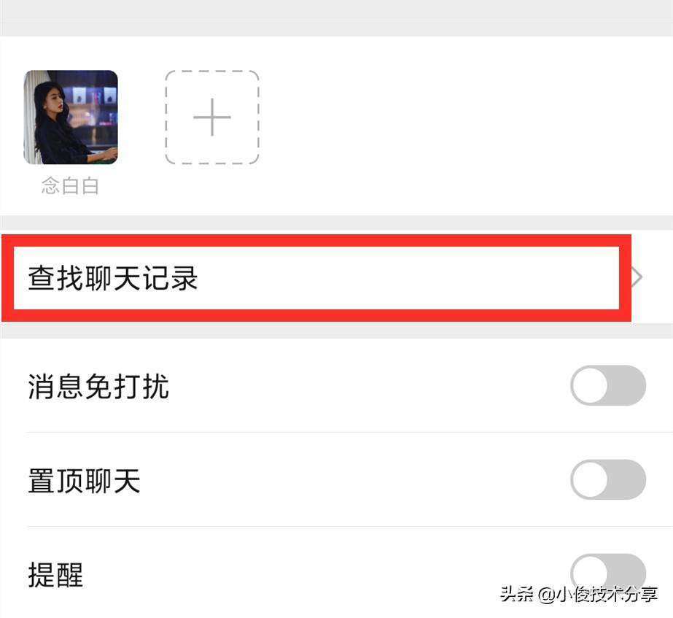Click the white knob of 置顶聊天 switch
Image resolution: width=673 pixels, height=618 pixels.
click(x=591, y=479)
